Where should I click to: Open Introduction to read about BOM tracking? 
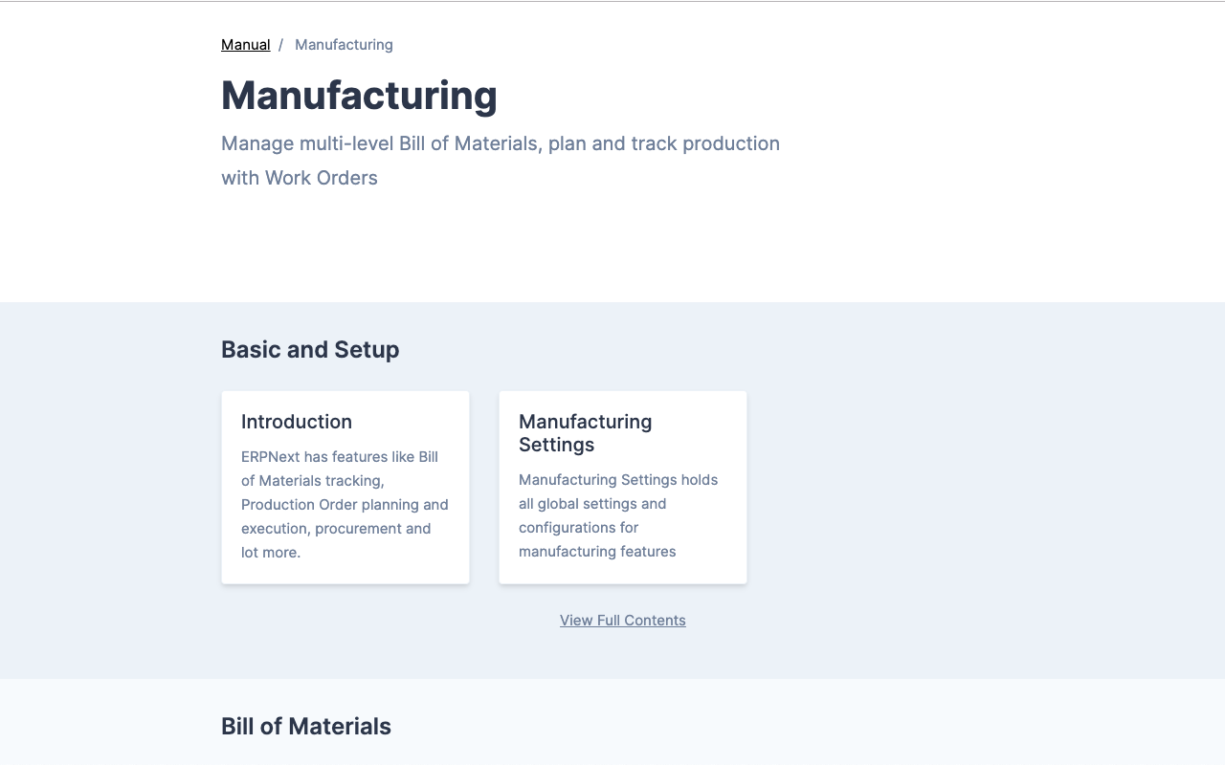(x=345, y=486)
